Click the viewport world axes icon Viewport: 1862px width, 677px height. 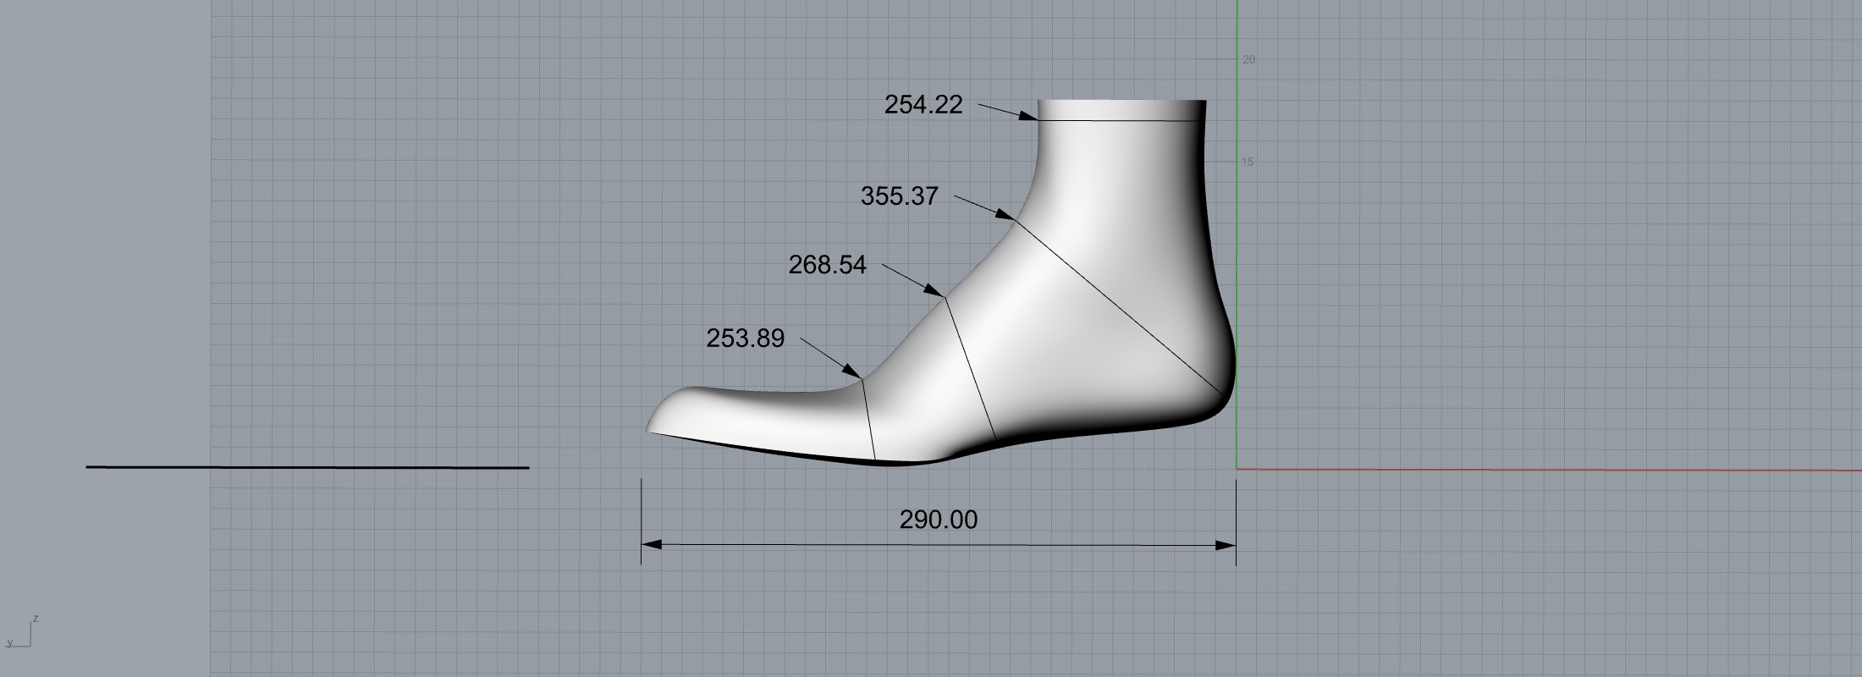point(22,632)
